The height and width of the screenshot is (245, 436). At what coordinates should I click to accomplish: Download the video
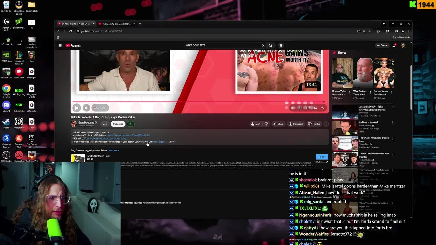296,124
